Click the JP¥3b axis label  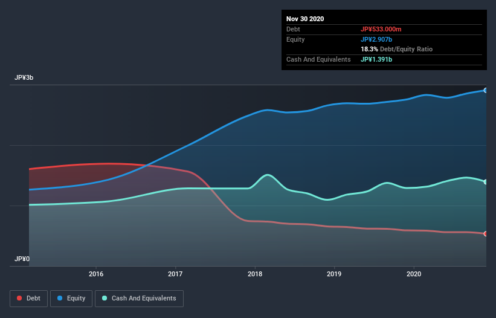pos(24,78)
